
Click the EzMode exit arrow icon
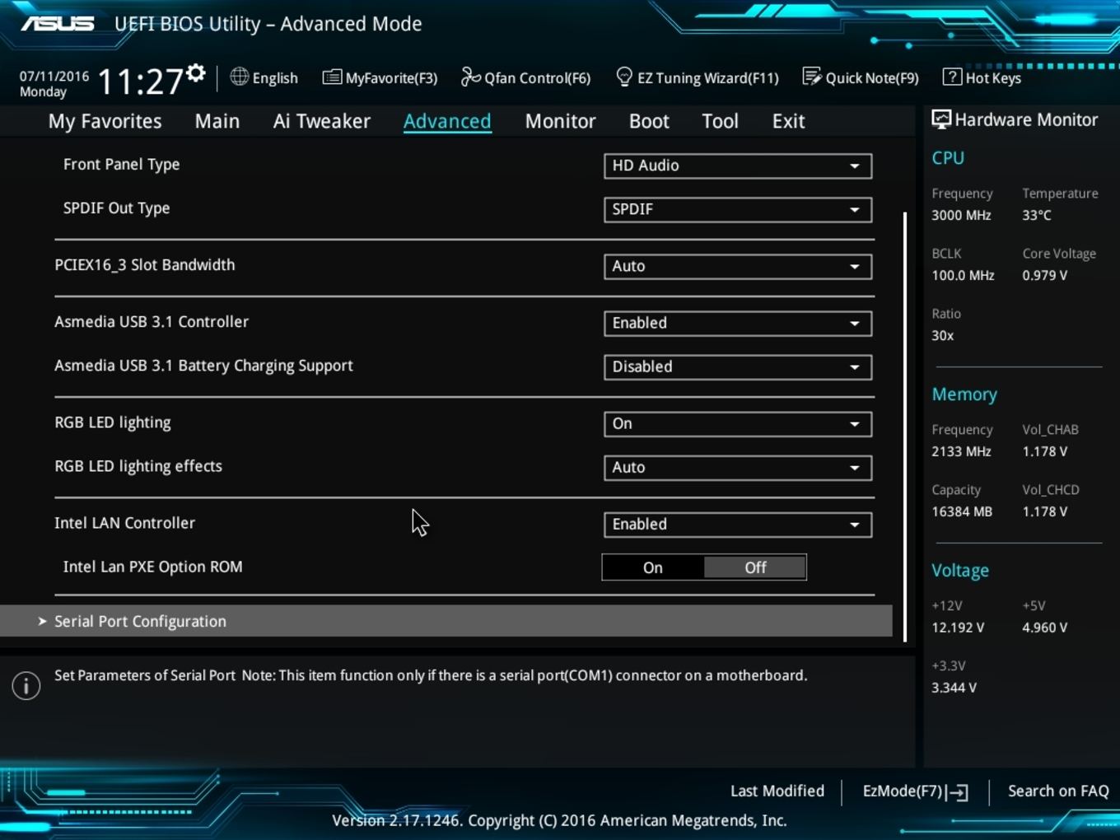957,792
